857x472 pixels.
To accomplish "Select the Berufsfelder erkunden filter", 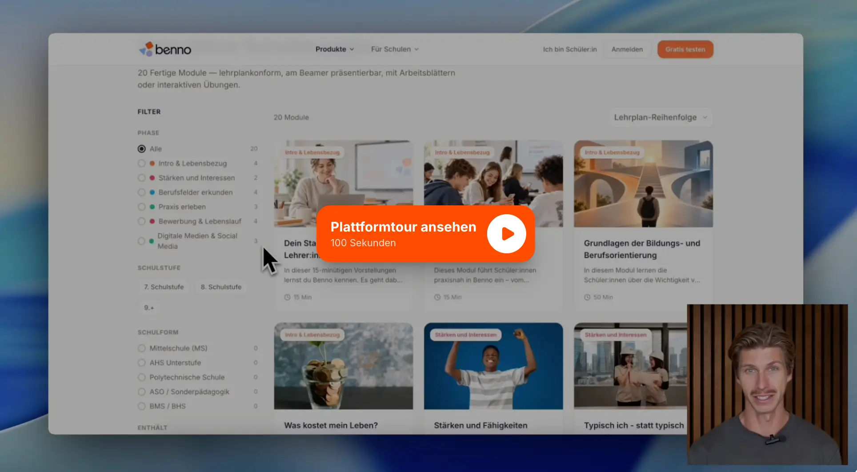I will click(142, 192).
